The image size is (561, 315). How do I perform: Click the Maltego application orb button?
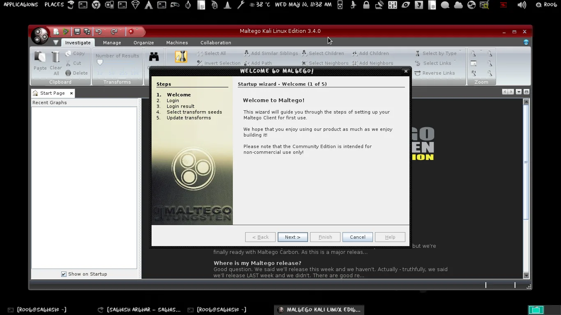coord(40,36)
